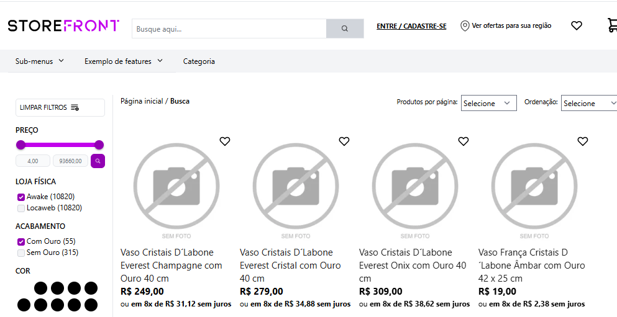Click the location pin icon for regional offers
Screen dimensions: 617x317
point(465,26)
